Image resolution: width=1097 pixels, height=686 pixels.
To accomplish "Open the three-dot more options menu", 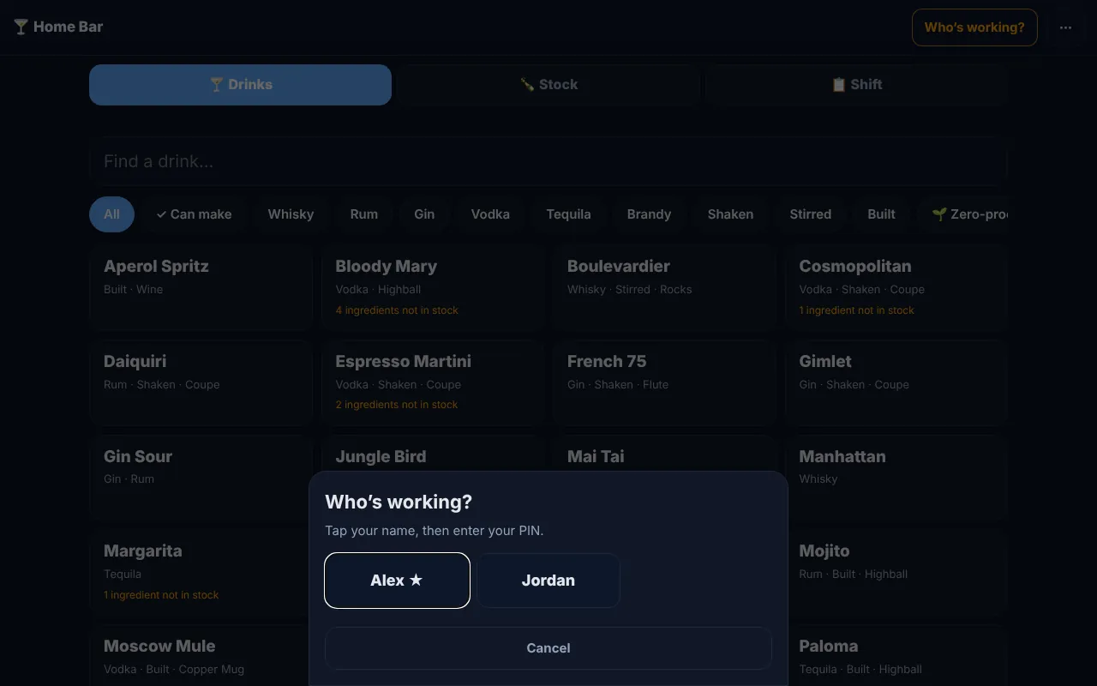I will click(1065, 27).
